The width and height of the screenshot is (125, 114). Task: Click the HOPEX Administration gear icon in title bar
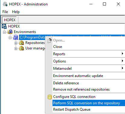(x=5, y=4)
